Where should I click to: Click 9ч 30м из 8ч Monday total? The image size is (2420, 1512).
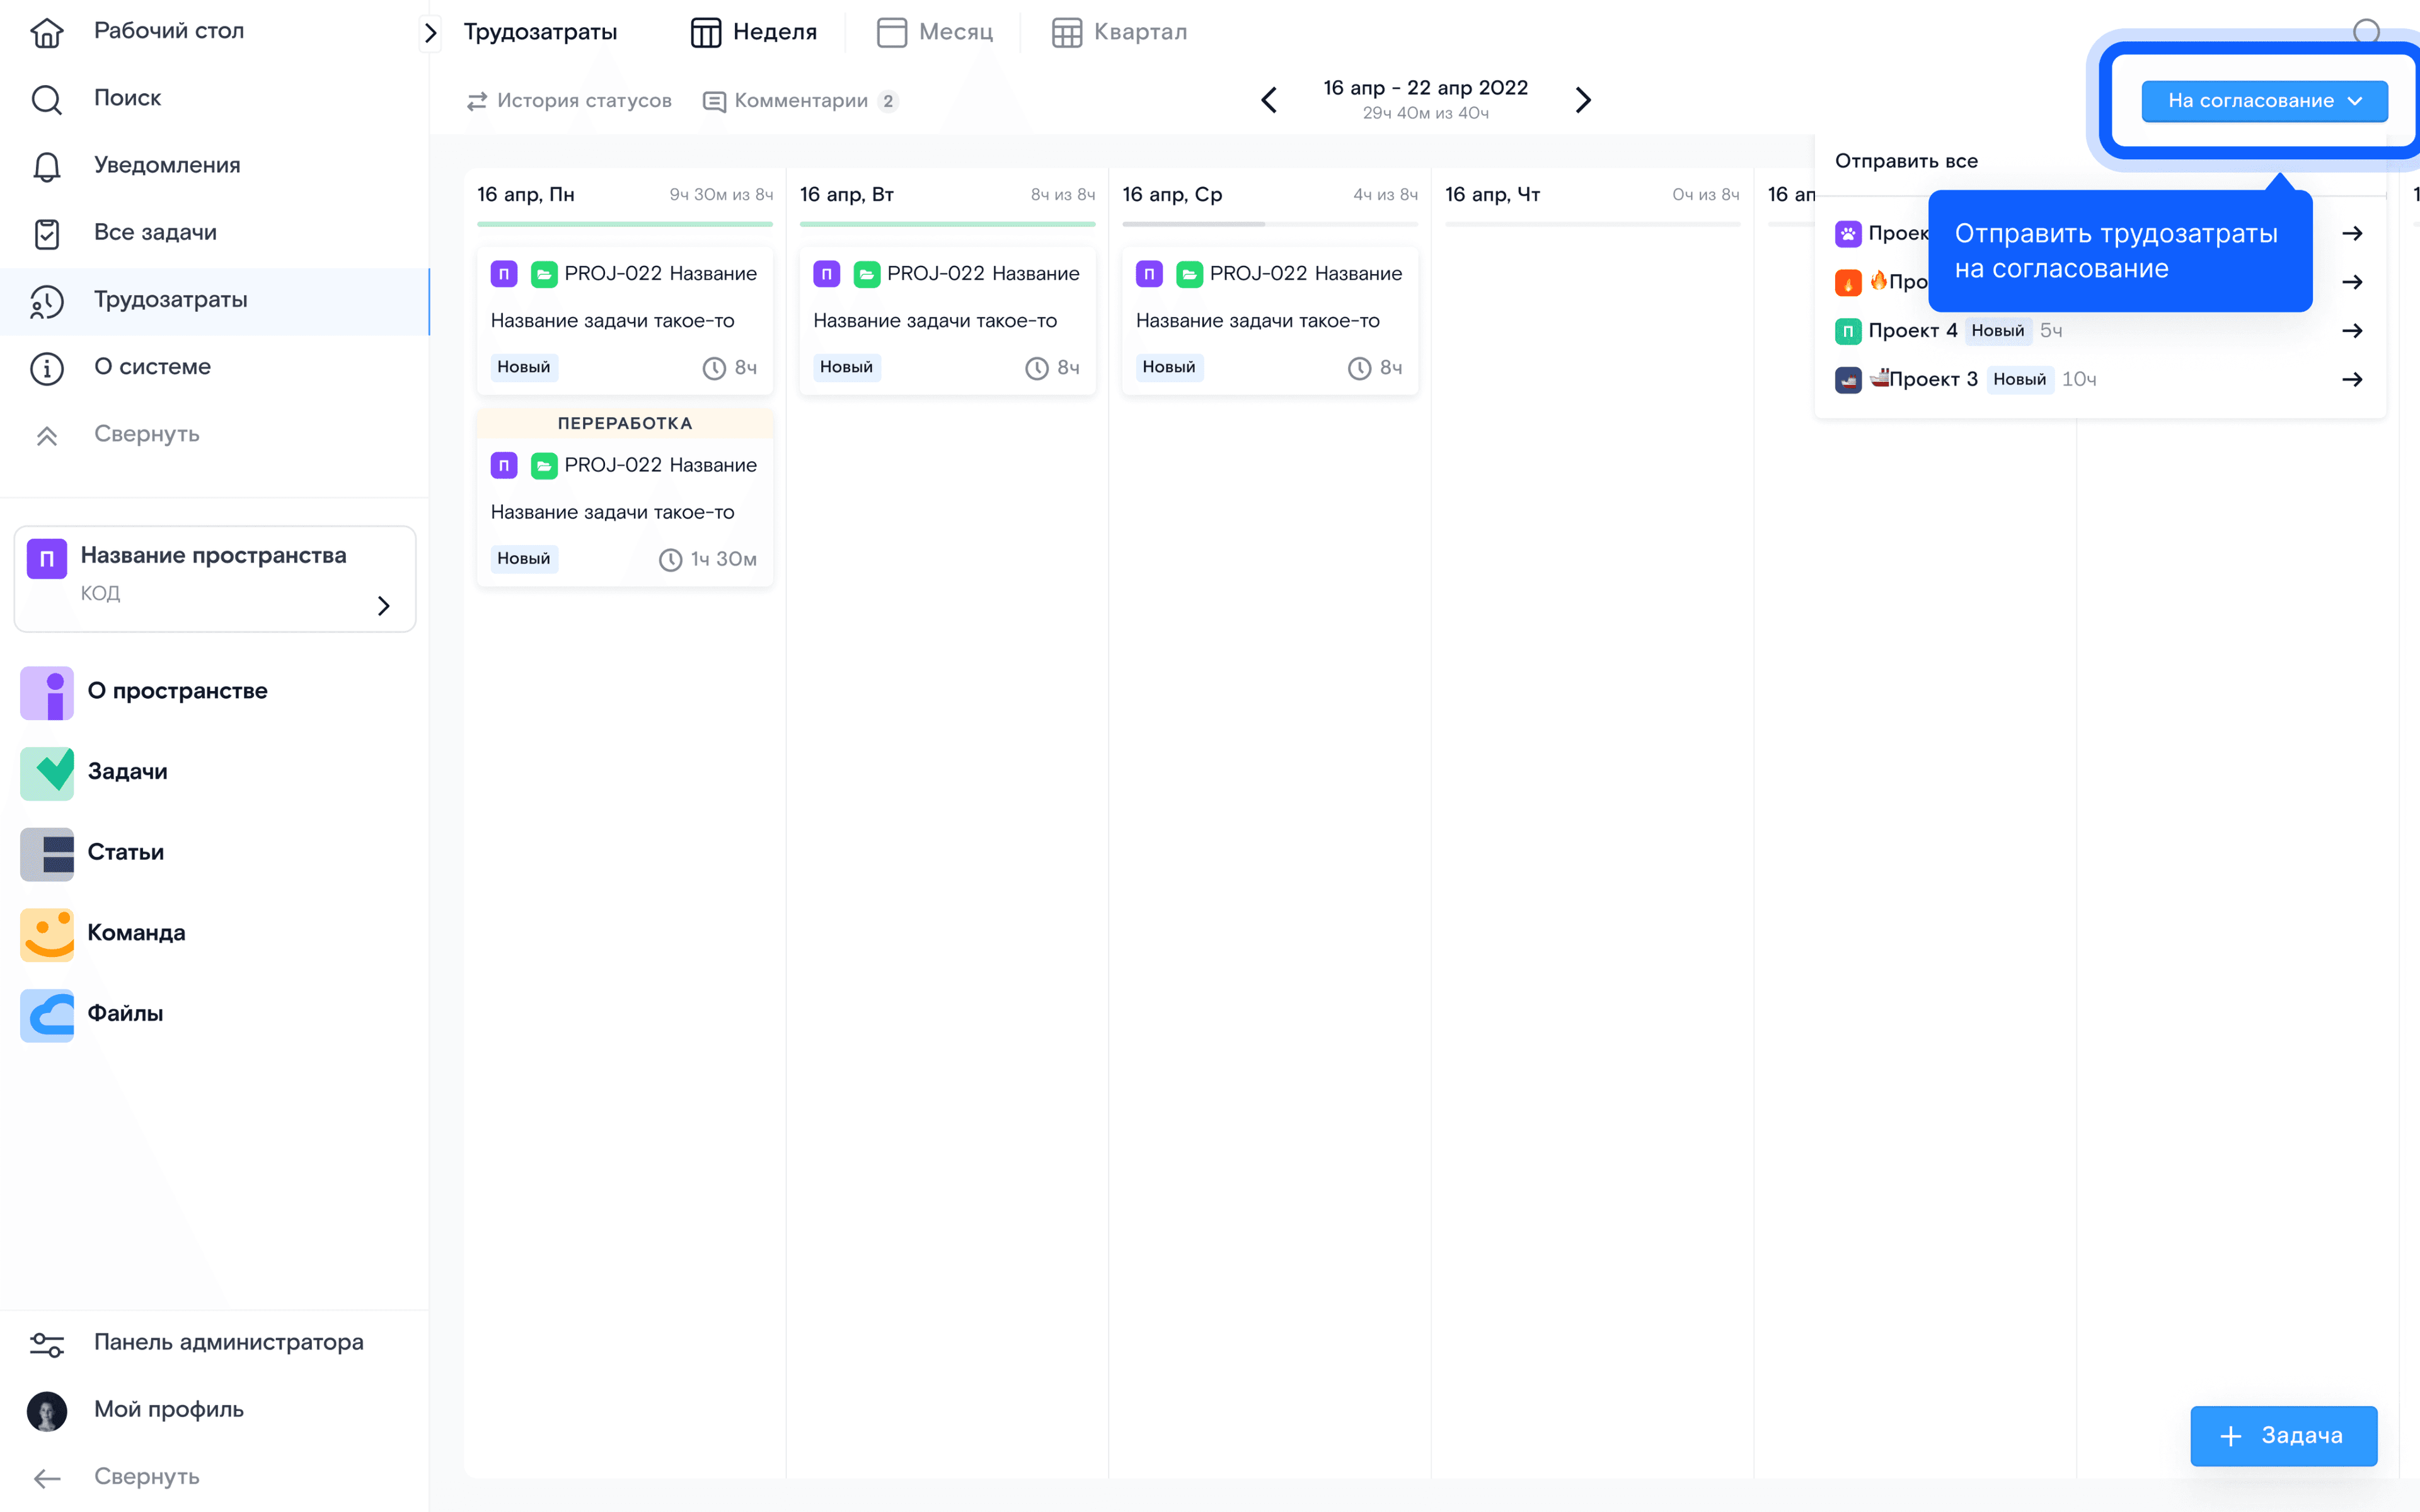coord(721,195)
